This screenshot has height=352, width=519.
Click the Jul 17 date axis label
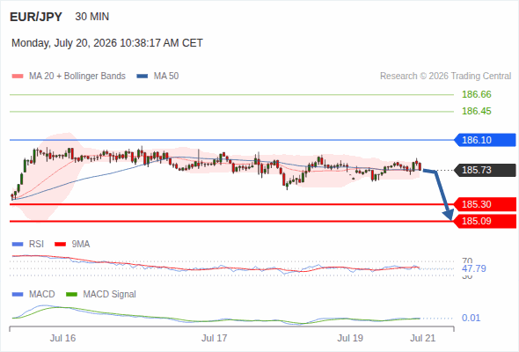(x=215, y=339)
